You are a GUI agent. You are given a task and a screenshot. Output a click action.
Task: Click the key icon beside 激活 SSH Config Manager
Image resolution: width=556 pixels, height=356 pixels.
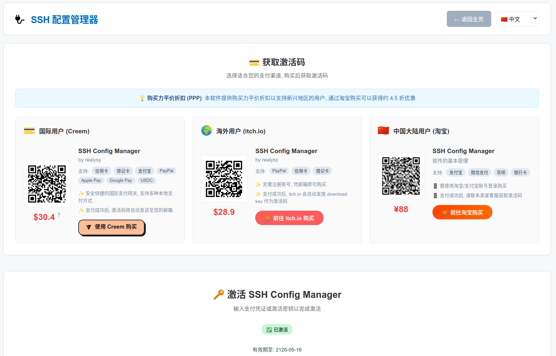pos(219,295)
